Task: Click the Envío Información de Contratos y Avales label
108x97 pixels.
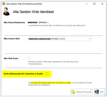Action: pyautogui.click(x=23, y=74)
